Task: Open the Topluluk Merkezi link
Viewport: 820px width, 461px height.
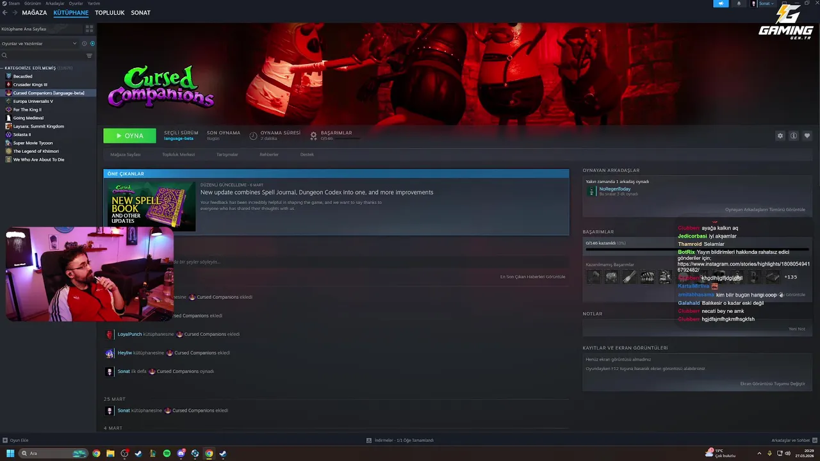Action: click(178, 154)
